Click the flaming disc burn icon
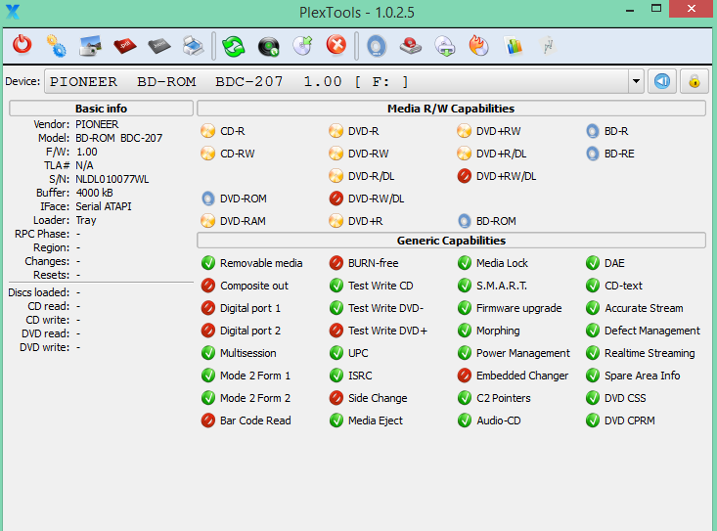 478,46
